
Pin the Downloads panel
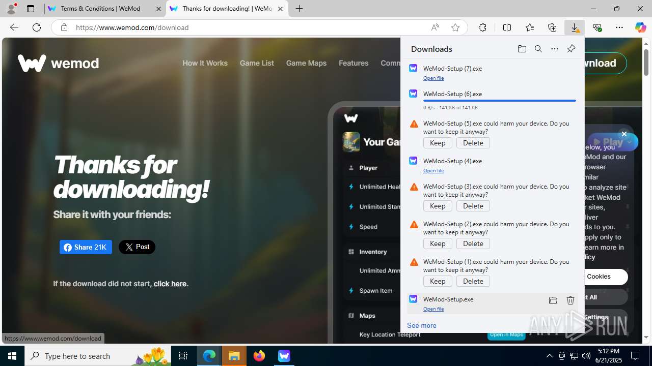[571, 49]
